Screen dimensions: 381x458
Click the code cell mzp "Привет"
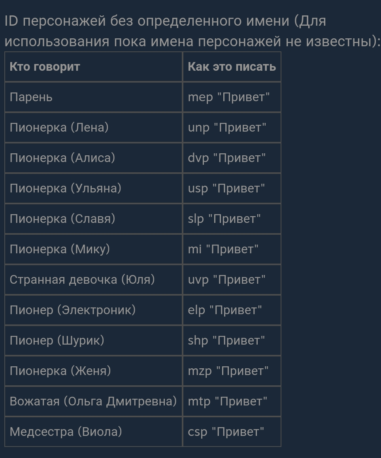click(228, 371)
